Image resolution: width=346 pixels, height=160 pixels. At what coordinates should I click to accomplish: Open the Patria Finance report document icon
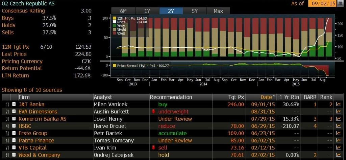[14, 141]
